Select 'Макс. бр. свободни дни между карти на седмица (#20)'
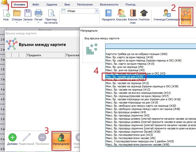196x152 pixels. (141, 106)
